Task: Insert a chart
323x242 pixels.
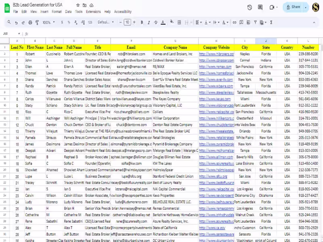Action: [248, 22]
